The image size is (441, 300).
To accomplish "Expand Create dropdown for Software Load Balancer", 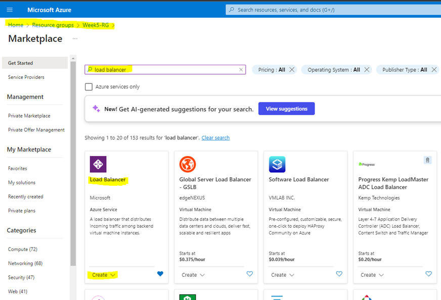I will 282,275.
